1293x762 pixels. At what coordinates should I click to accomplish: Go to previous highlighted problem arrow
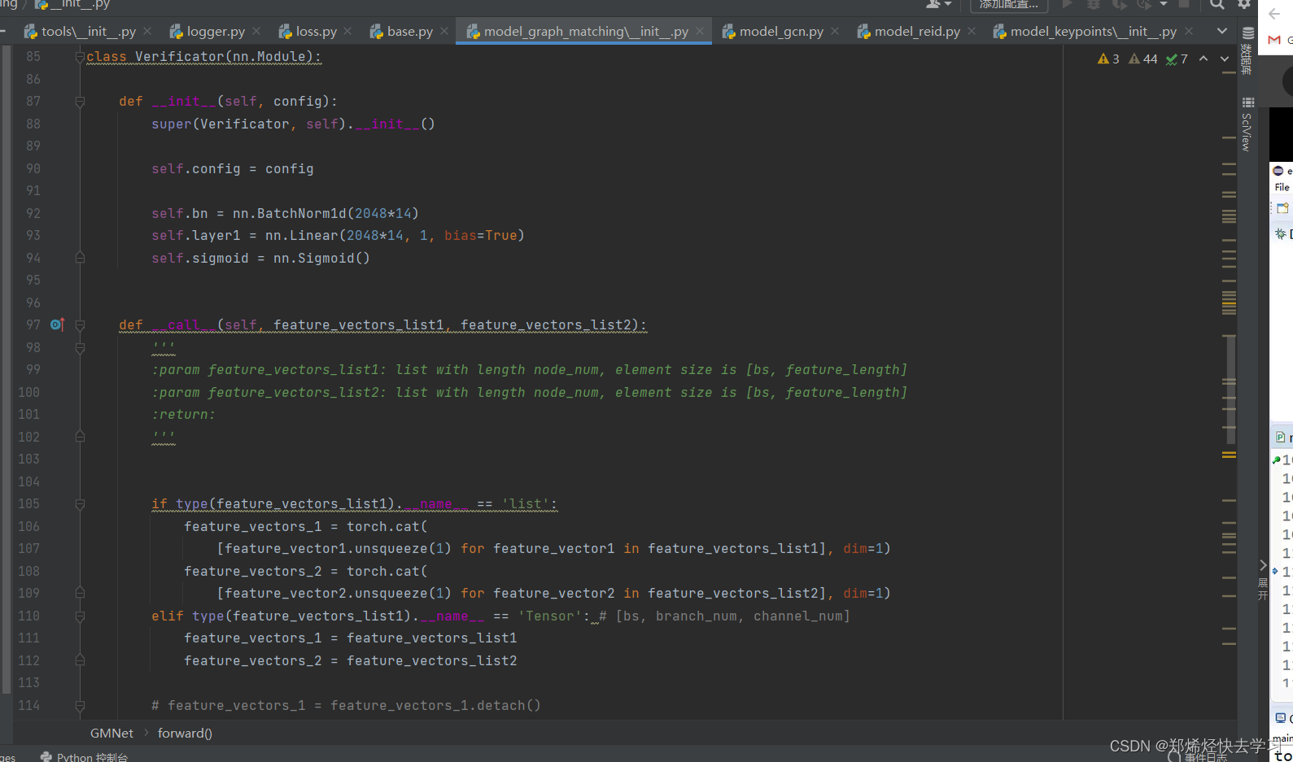(x=1203, y=59)
